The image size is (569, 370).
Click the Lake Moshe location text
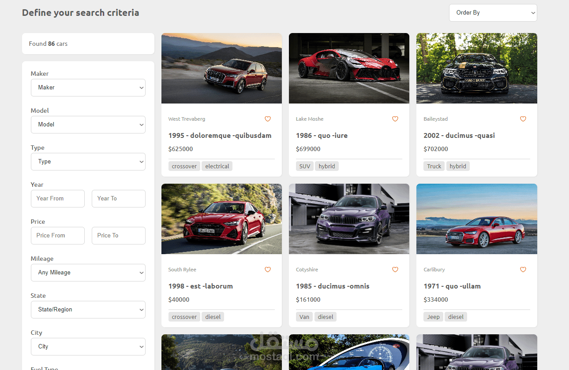[310, 119]
